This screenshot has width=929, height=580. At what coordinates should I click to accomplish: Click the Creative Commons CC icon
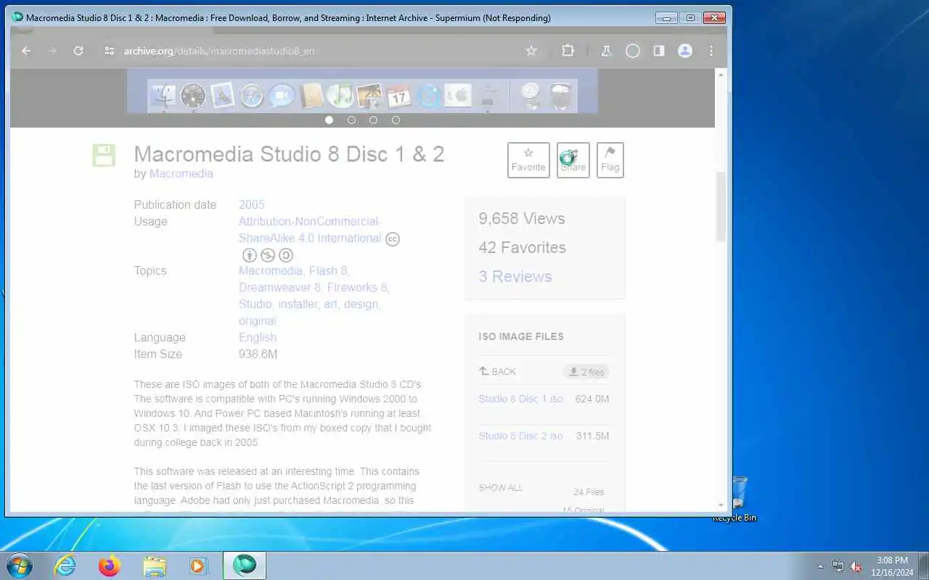393,239
